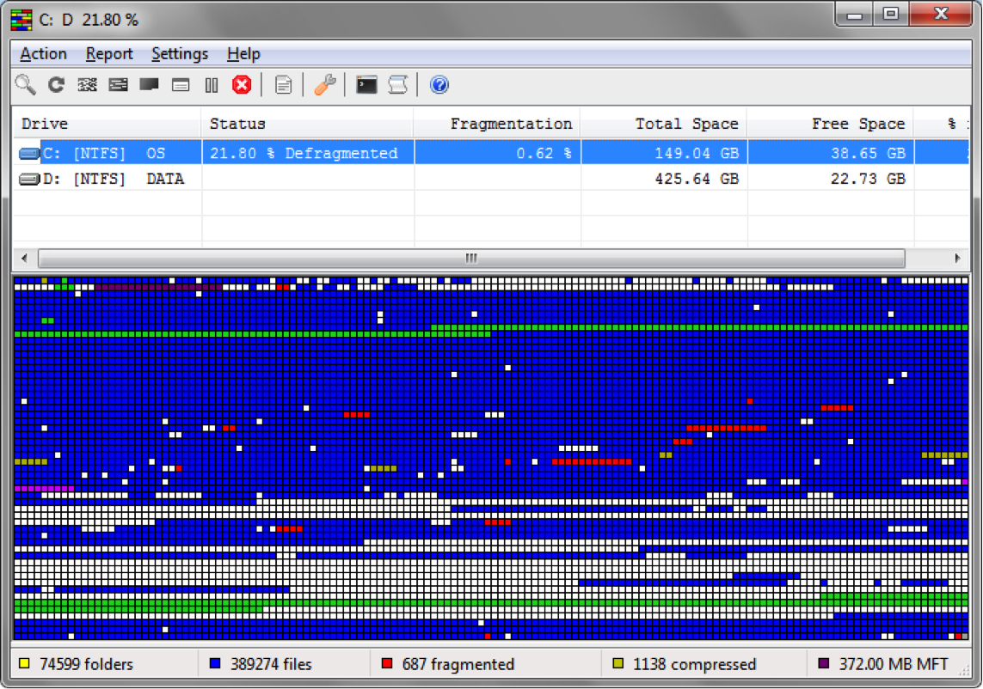
Task: Select the C: [NTFS] OS drive row
Action: (x=492, y=153)
